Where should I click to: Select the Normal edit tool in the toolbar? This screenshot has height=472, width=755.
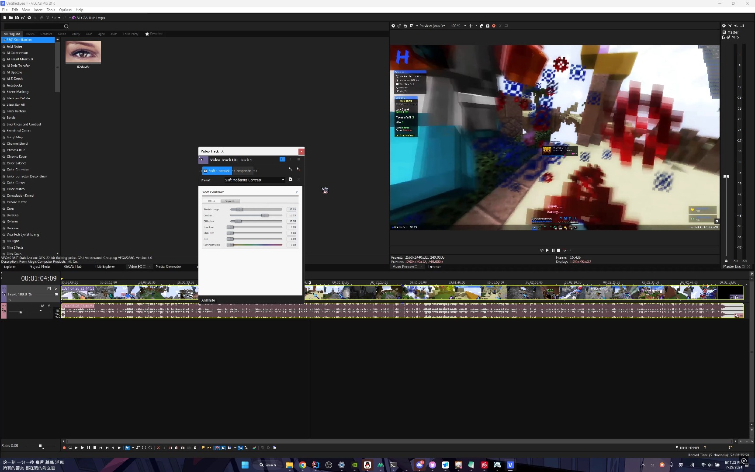tap(127, 448)
